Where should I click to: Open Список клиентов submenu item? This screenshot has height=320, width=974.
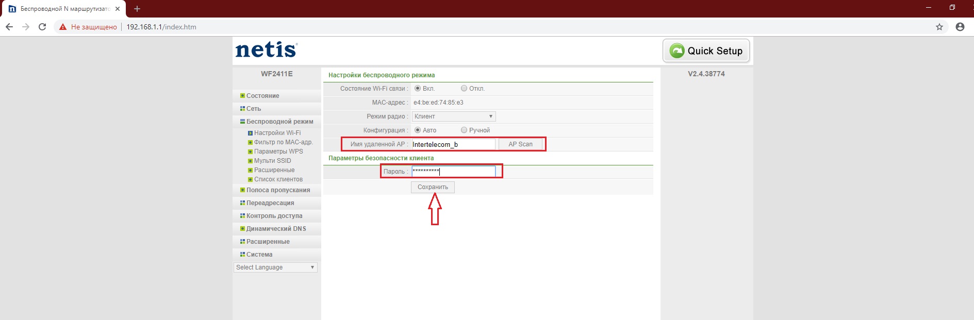click(278, 179)
